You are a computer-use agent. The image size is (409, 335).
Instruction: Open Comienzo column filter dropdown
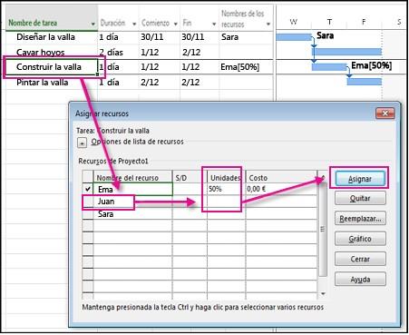tap(175, 24)
